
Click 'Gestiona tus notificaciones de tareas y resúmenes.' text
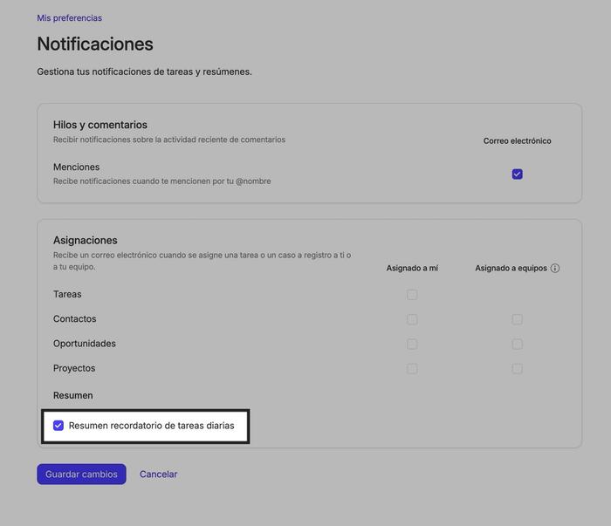tap(145, 72)
